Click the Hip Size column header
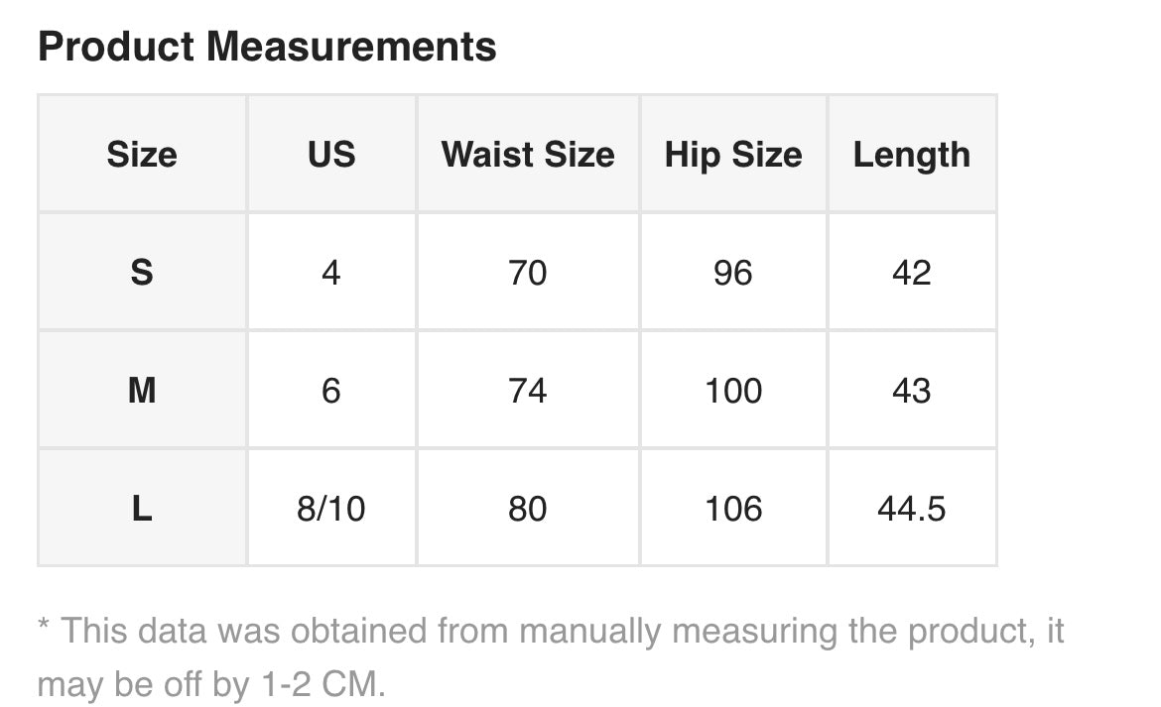The height and width of the screenshot is (707, 1161). pos(733,155)
